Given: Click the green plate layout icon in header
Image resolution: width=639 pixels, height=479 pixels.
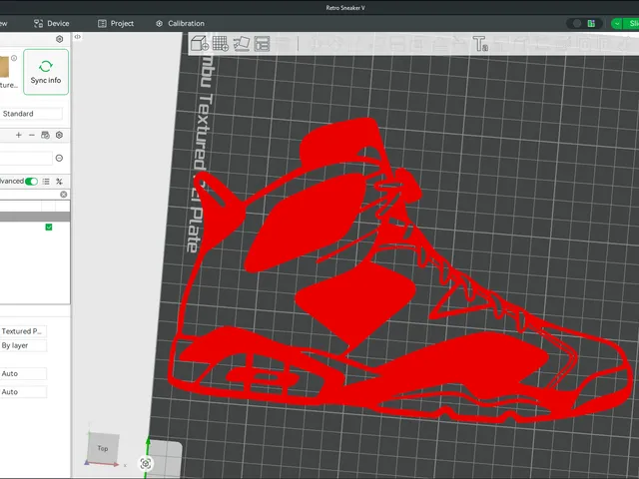Looking at the screenshot, I should pyautogui.click(x=591, y=24).
